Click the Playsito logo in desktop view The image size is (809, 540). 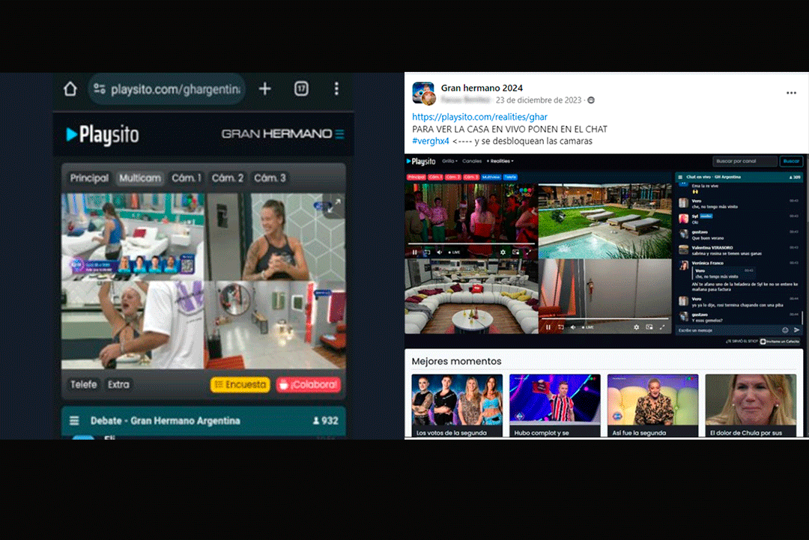click(x=421, y=162)
